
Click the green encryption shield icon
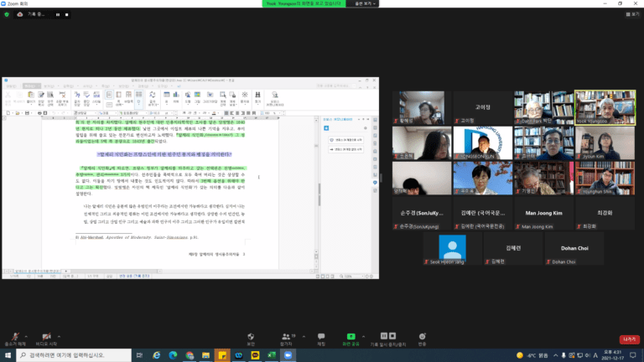(x=7, y=14)
